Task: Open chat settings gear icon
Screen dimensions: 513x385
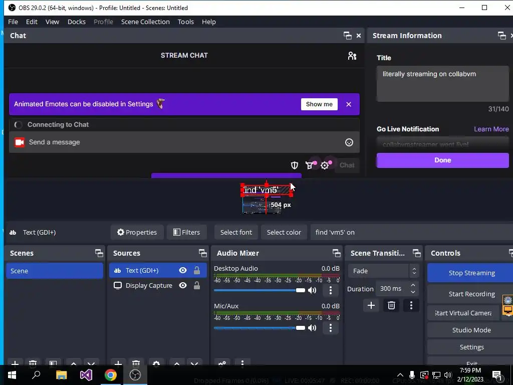Action: tap(325, 165)
